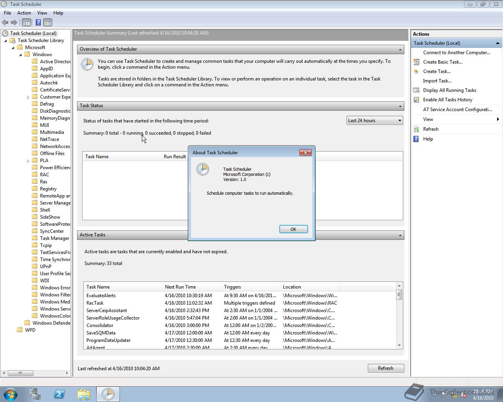Select the SaveSQMData task row
This screenshot has height=402, width=503.
240,333
